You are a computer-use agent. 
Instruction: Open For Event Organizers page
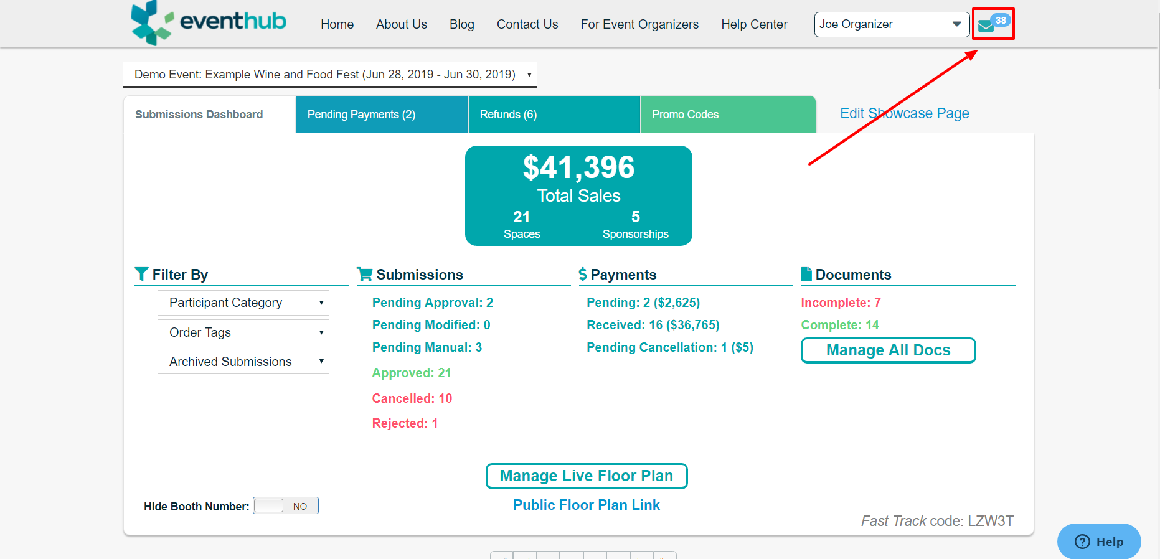point(639,24)
